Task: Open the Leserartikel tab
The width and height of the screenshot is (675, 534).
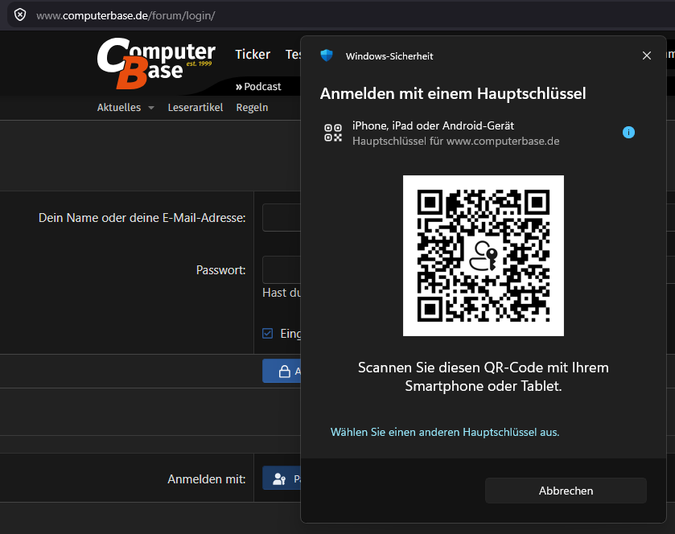Action: click(x=196, y=107)
